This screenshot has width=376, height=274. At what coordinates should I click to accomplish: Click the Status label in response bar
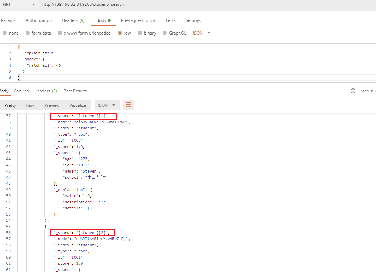click(x=367, y=91)
